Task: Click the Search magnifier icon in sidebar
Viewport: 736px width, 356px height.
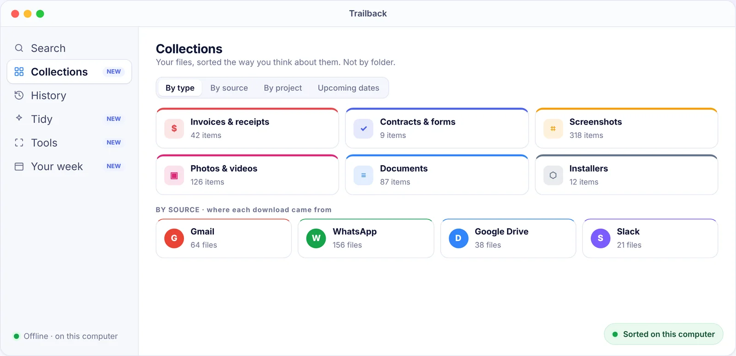Action: [19, 48]
